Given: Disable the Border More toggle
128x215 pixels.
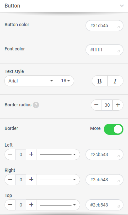Looking at the screenshot, I should (x=114, y=129).
